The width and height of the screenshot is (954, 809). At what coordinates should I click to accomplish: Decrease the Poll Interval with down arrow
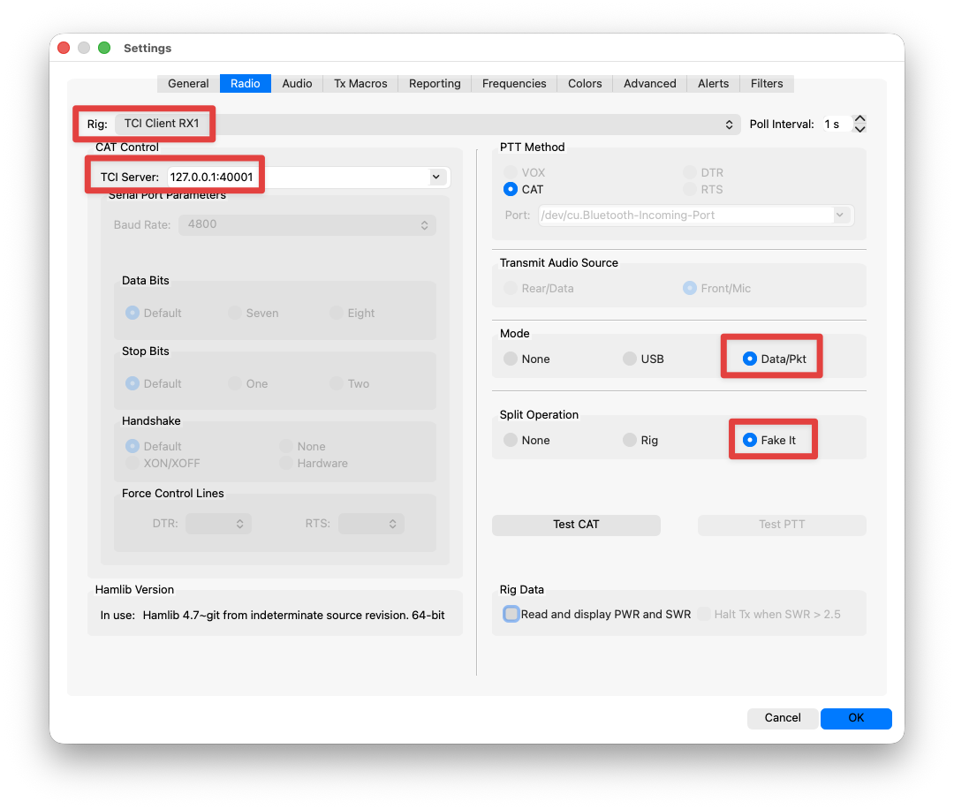click(859, 129)
